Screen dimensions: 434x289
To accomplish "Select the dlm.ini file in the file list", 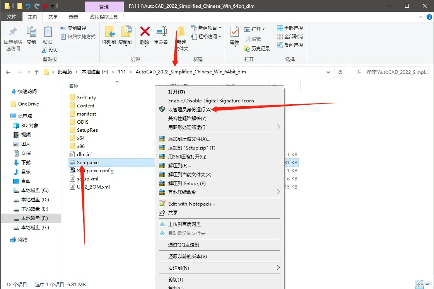I will tap(84, 154).
